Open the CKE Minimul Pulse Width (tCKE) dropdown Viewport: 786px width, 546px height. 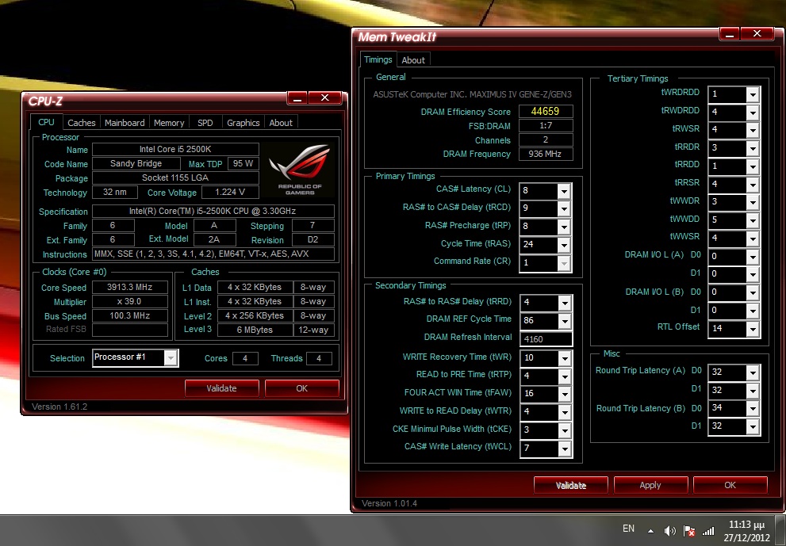[565, 430]
